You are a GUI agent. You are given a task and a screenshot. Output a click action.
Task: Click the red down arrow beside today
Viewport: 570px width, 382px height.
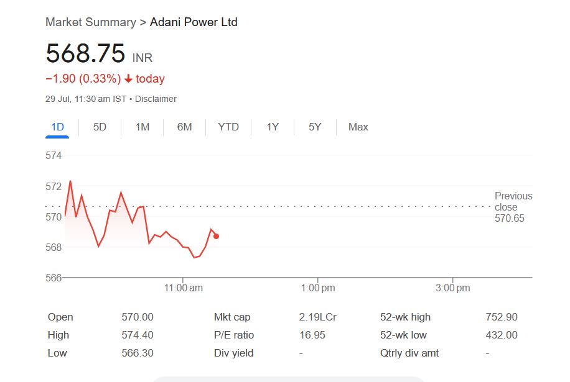[x=128, y=79]
